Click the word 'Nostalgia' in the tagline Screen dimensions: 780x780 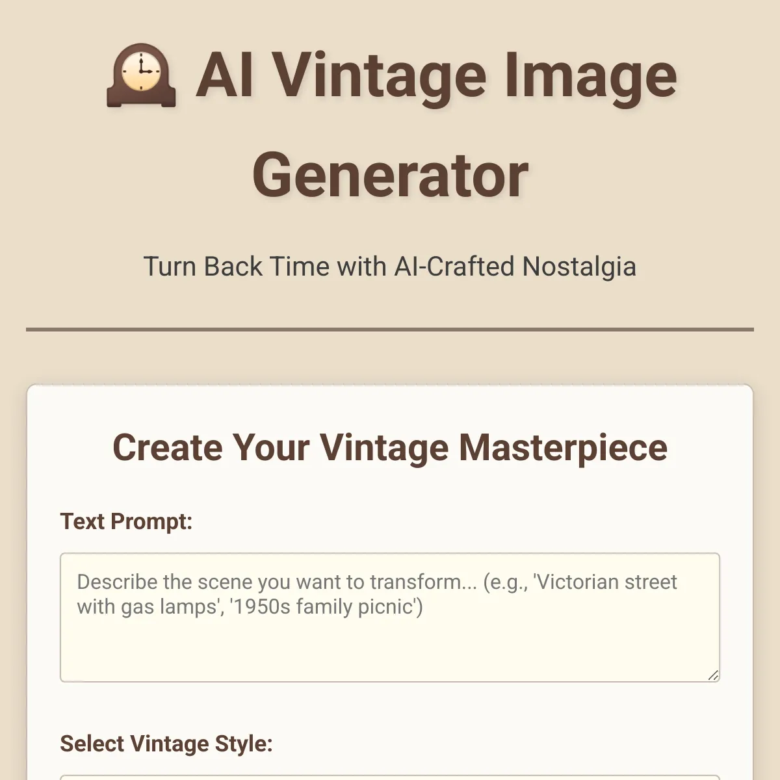click(580, 267)
